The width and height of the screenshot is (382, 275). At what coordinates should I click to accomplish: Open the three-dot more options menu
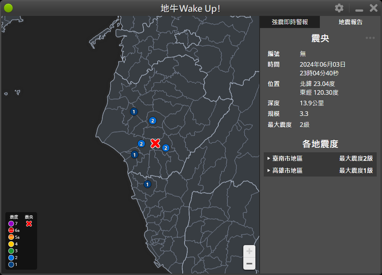pos(370,38)
